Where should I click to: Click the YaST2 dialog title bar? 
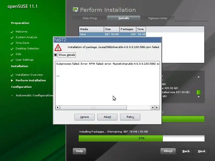coord(107,40)
